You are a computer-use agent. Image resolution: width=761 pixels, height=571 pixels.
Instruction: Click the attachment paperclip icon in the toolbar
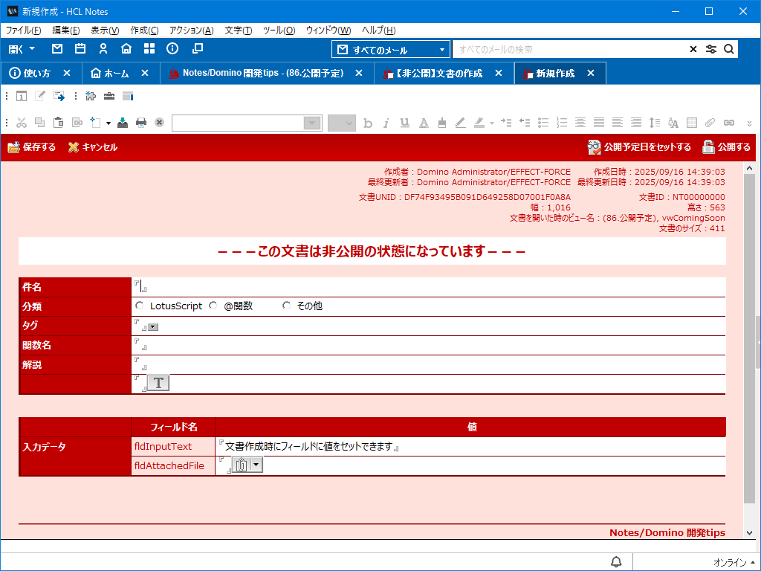point(710,123)
